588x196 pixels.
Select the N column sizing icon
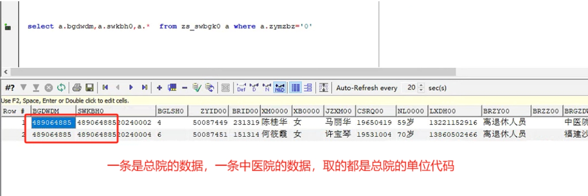[x=267, y=88]
